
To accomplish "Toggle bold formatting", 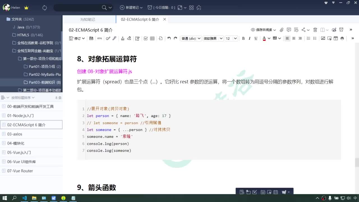I will (x=243, y=38).
